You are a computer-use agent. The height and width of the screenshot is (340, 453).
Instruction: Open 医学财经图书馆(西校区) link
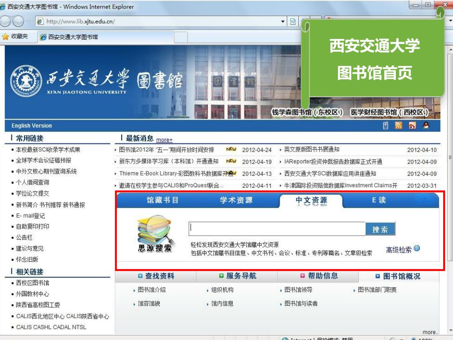coord(389,112)
